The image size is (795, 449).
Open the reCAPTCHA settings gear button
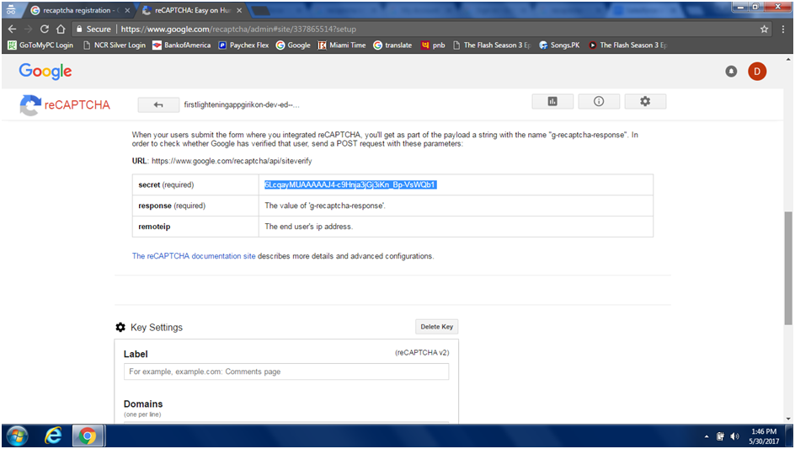coord(645,101)
